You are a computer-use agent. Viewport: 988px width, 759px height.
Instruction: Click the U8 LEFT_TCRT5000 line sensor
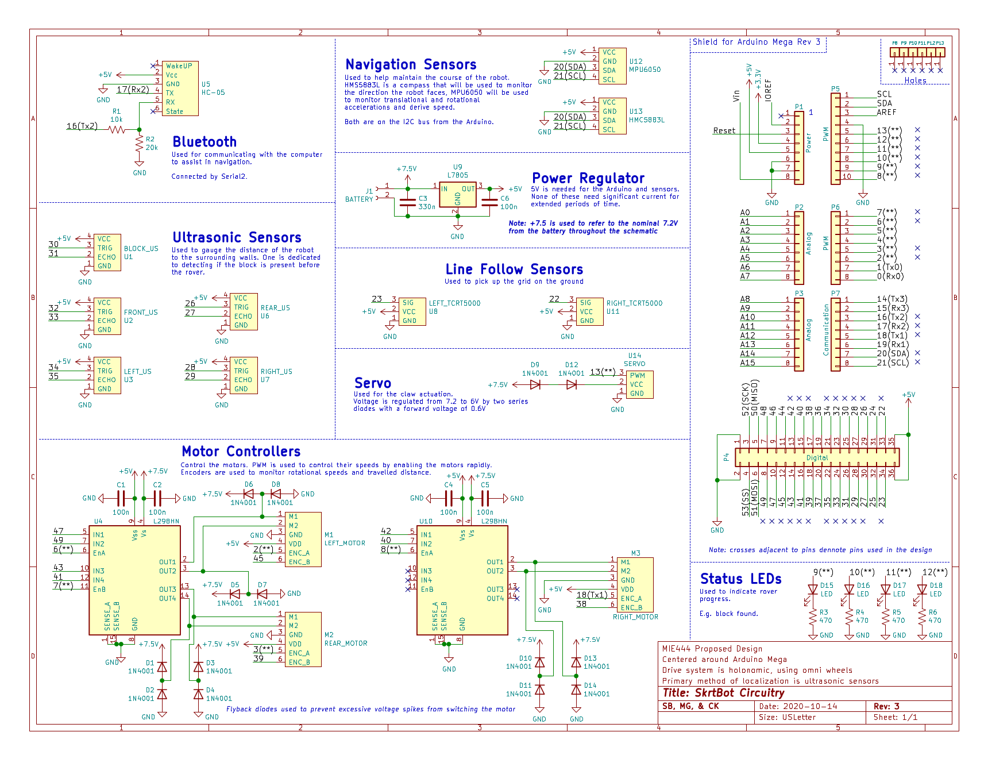tap(412, 311)
